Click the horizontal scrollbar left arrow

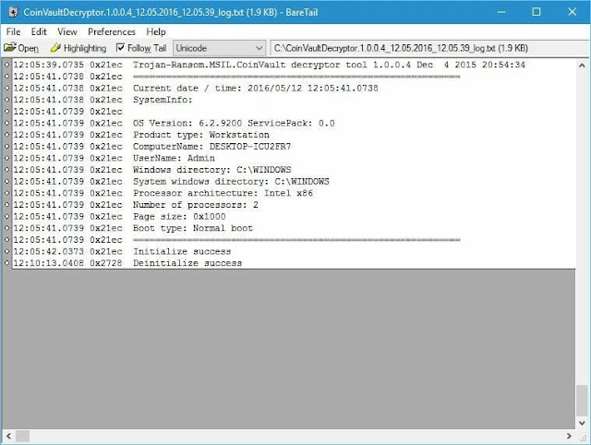tap(8, 437)
